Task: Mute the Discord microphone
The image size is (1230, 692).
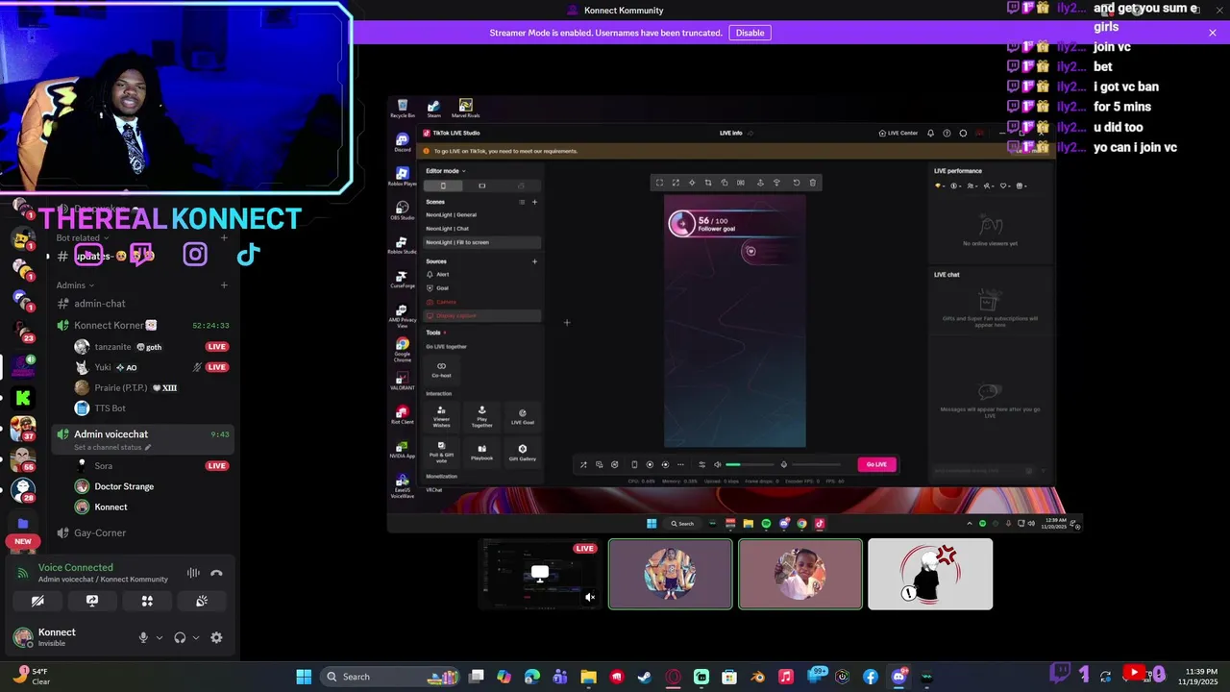Action: pyautogui.click(x=143, y=637)
